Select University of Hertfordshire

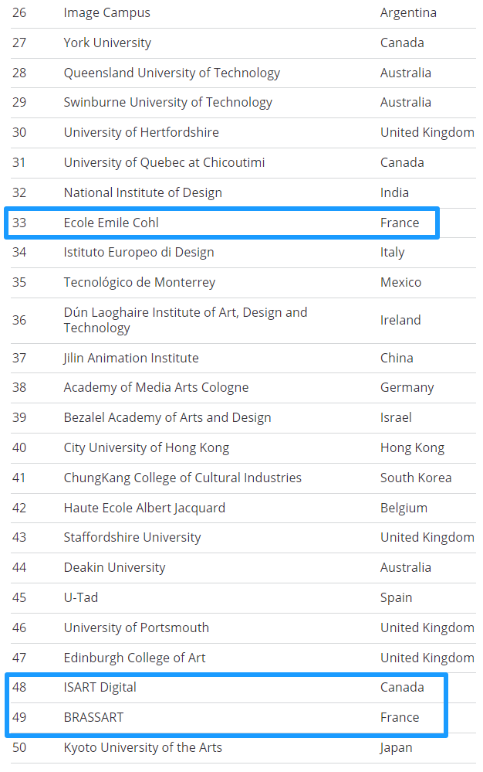click(x=141, y=132)
